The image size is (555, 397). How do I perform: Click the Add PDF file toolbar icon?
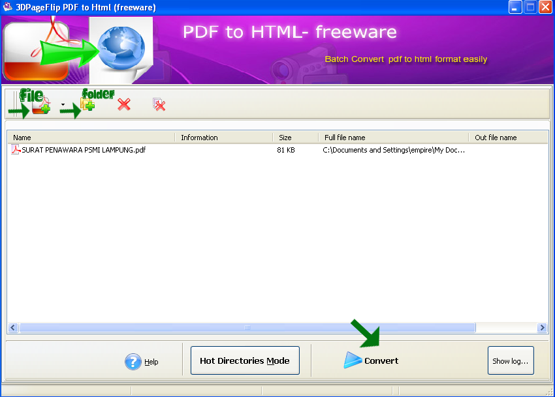(x=40, y=106)
